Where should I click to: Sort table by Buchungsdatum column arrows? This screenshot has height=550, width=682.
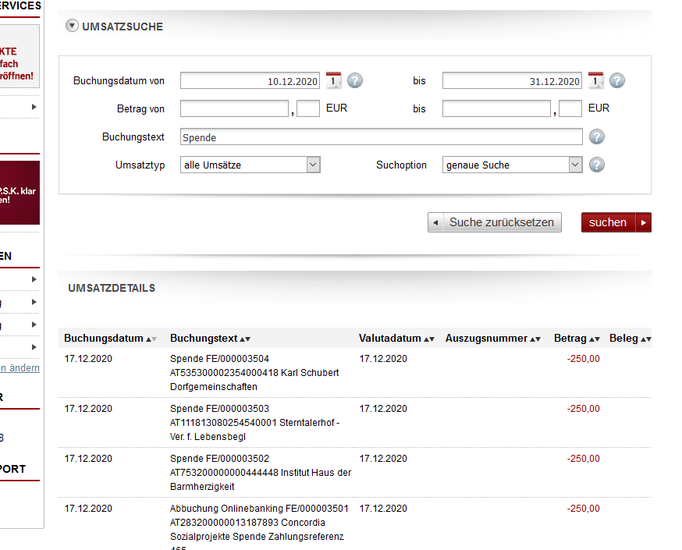click(x=151, y=339)
